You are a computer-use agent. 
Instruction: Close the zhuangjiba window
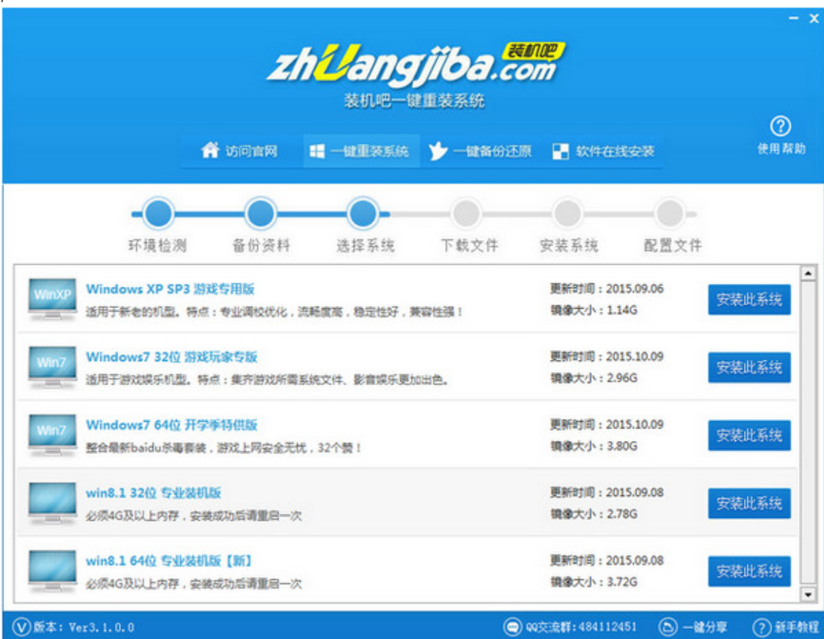[814, 18]
